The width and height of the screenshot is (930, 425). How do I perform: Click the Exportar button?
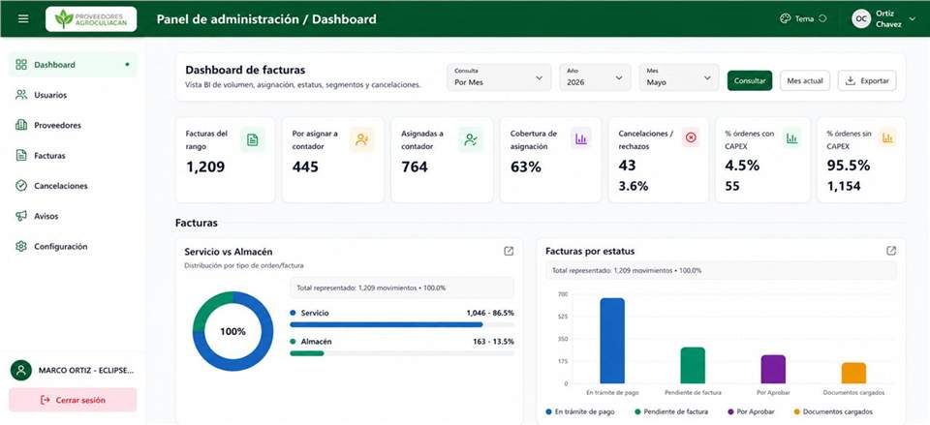pos(867,80)
